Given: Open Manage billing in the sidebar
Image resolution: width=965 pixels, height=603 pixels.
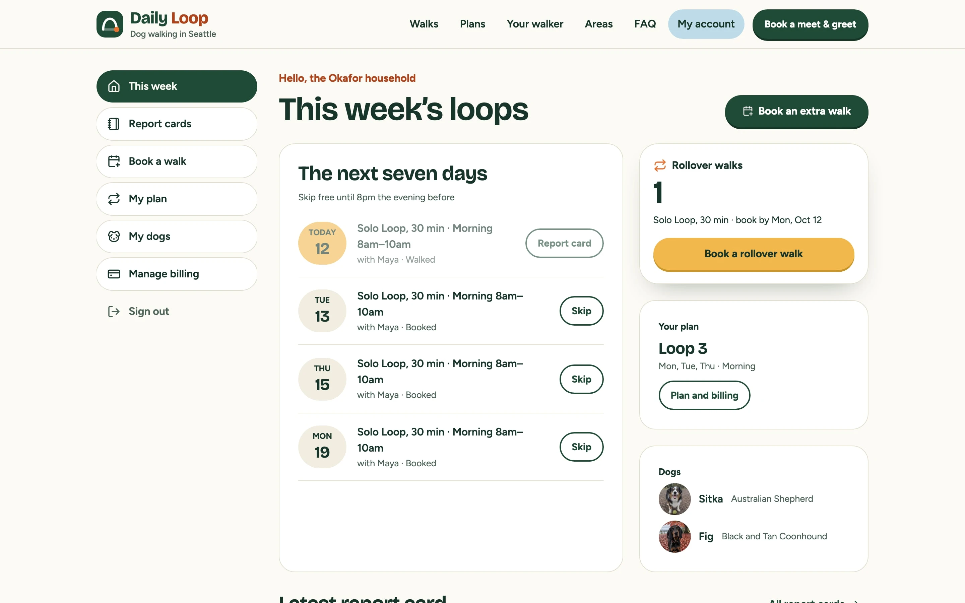Looking at the screenshot, I should (x=177, y=274).
